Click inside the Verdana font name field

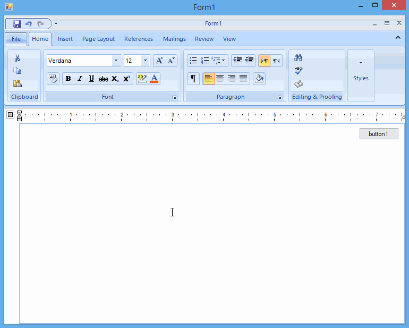tap(80, 61)
